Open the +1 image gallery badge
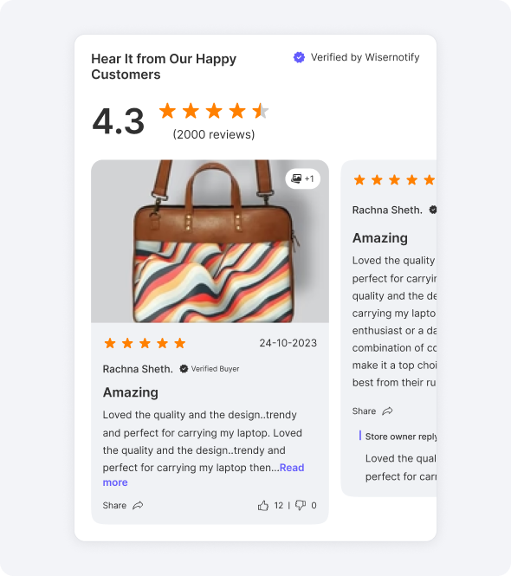The height and width of the screenshot is (576, 511). (303, 179)
